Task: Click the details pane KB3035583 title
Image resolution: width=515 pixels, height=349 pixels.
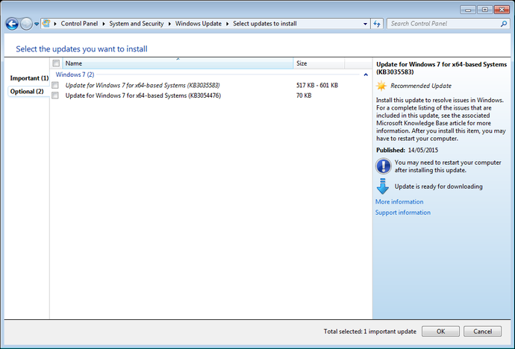Action: [441, 68]
